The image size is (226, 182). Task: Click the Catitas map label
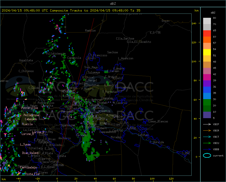coord(143,135)
